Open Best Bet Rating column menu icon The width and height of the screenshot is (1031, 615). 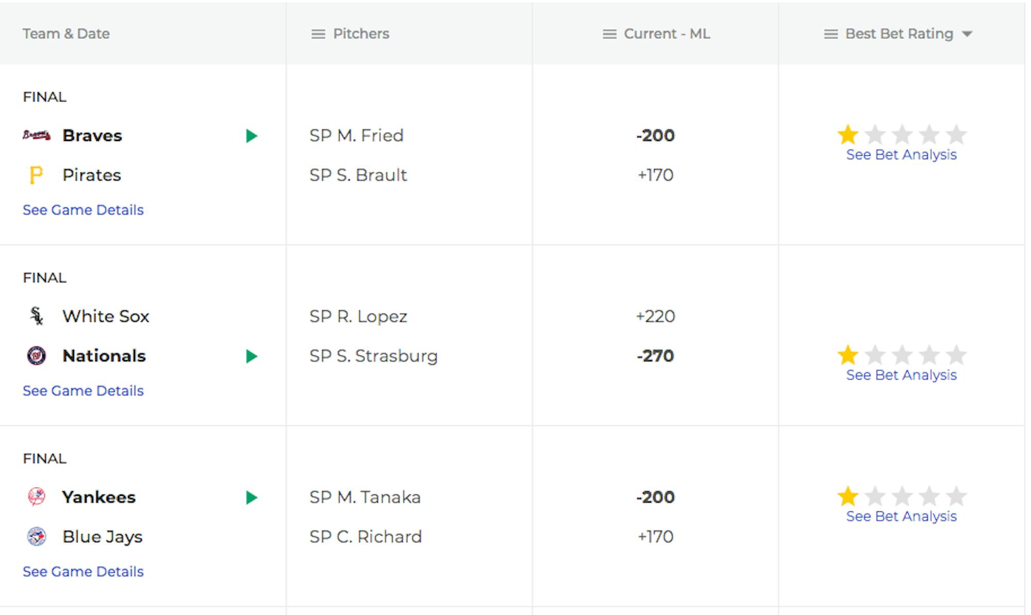coord(830,35)
